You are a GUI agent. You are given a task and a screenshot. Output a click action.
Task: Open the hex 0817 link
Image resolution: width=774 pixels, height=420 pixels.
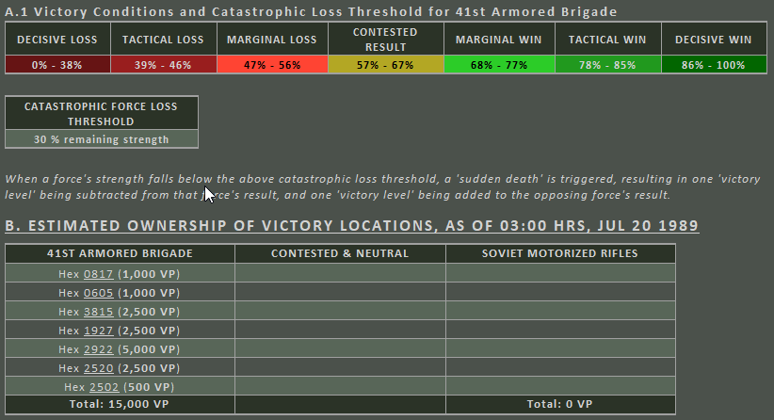98,274
